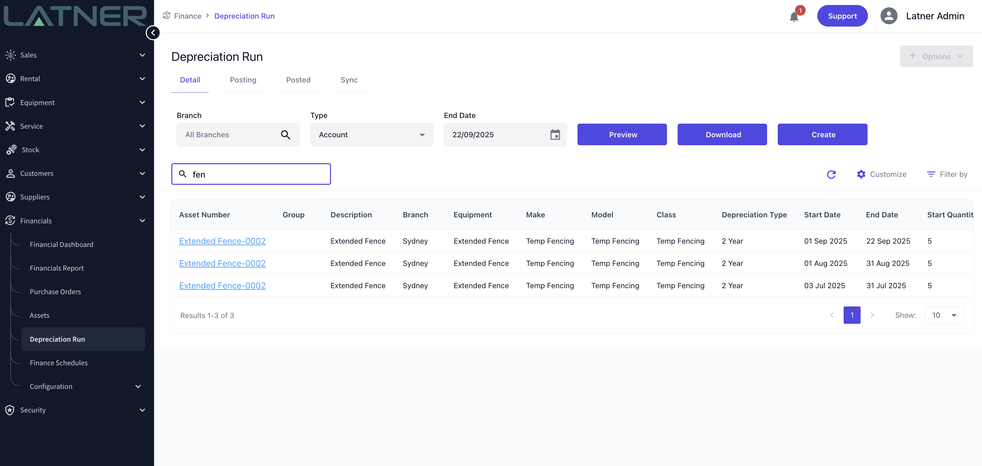Click the Branch search magnifier icon
The image size is (982, 466).
(x=285, y=135)
